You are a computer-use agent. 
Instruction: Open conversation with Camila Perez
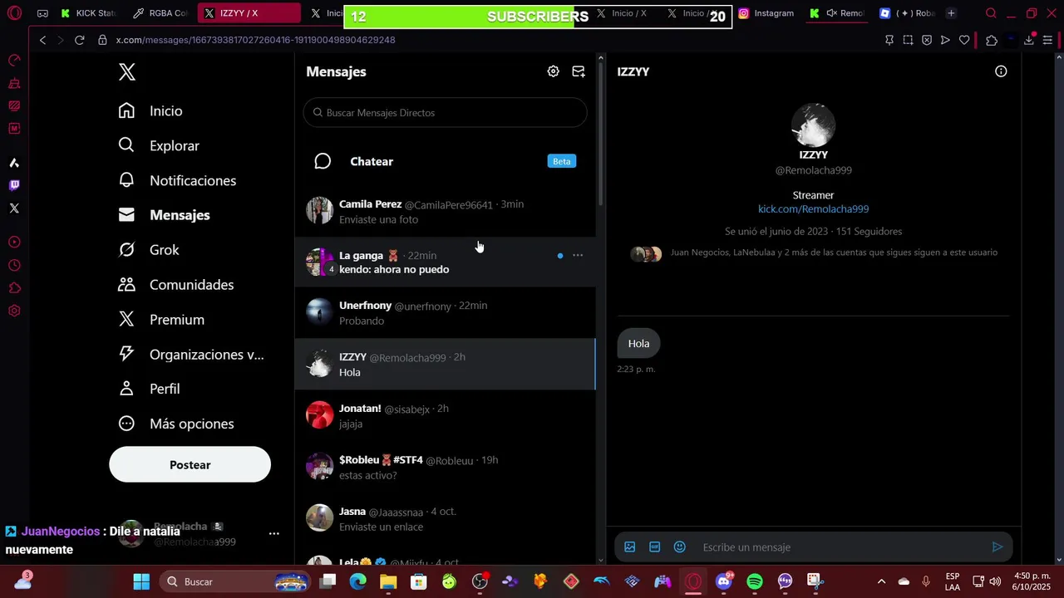pyautogui.click(x=445, y=211)
